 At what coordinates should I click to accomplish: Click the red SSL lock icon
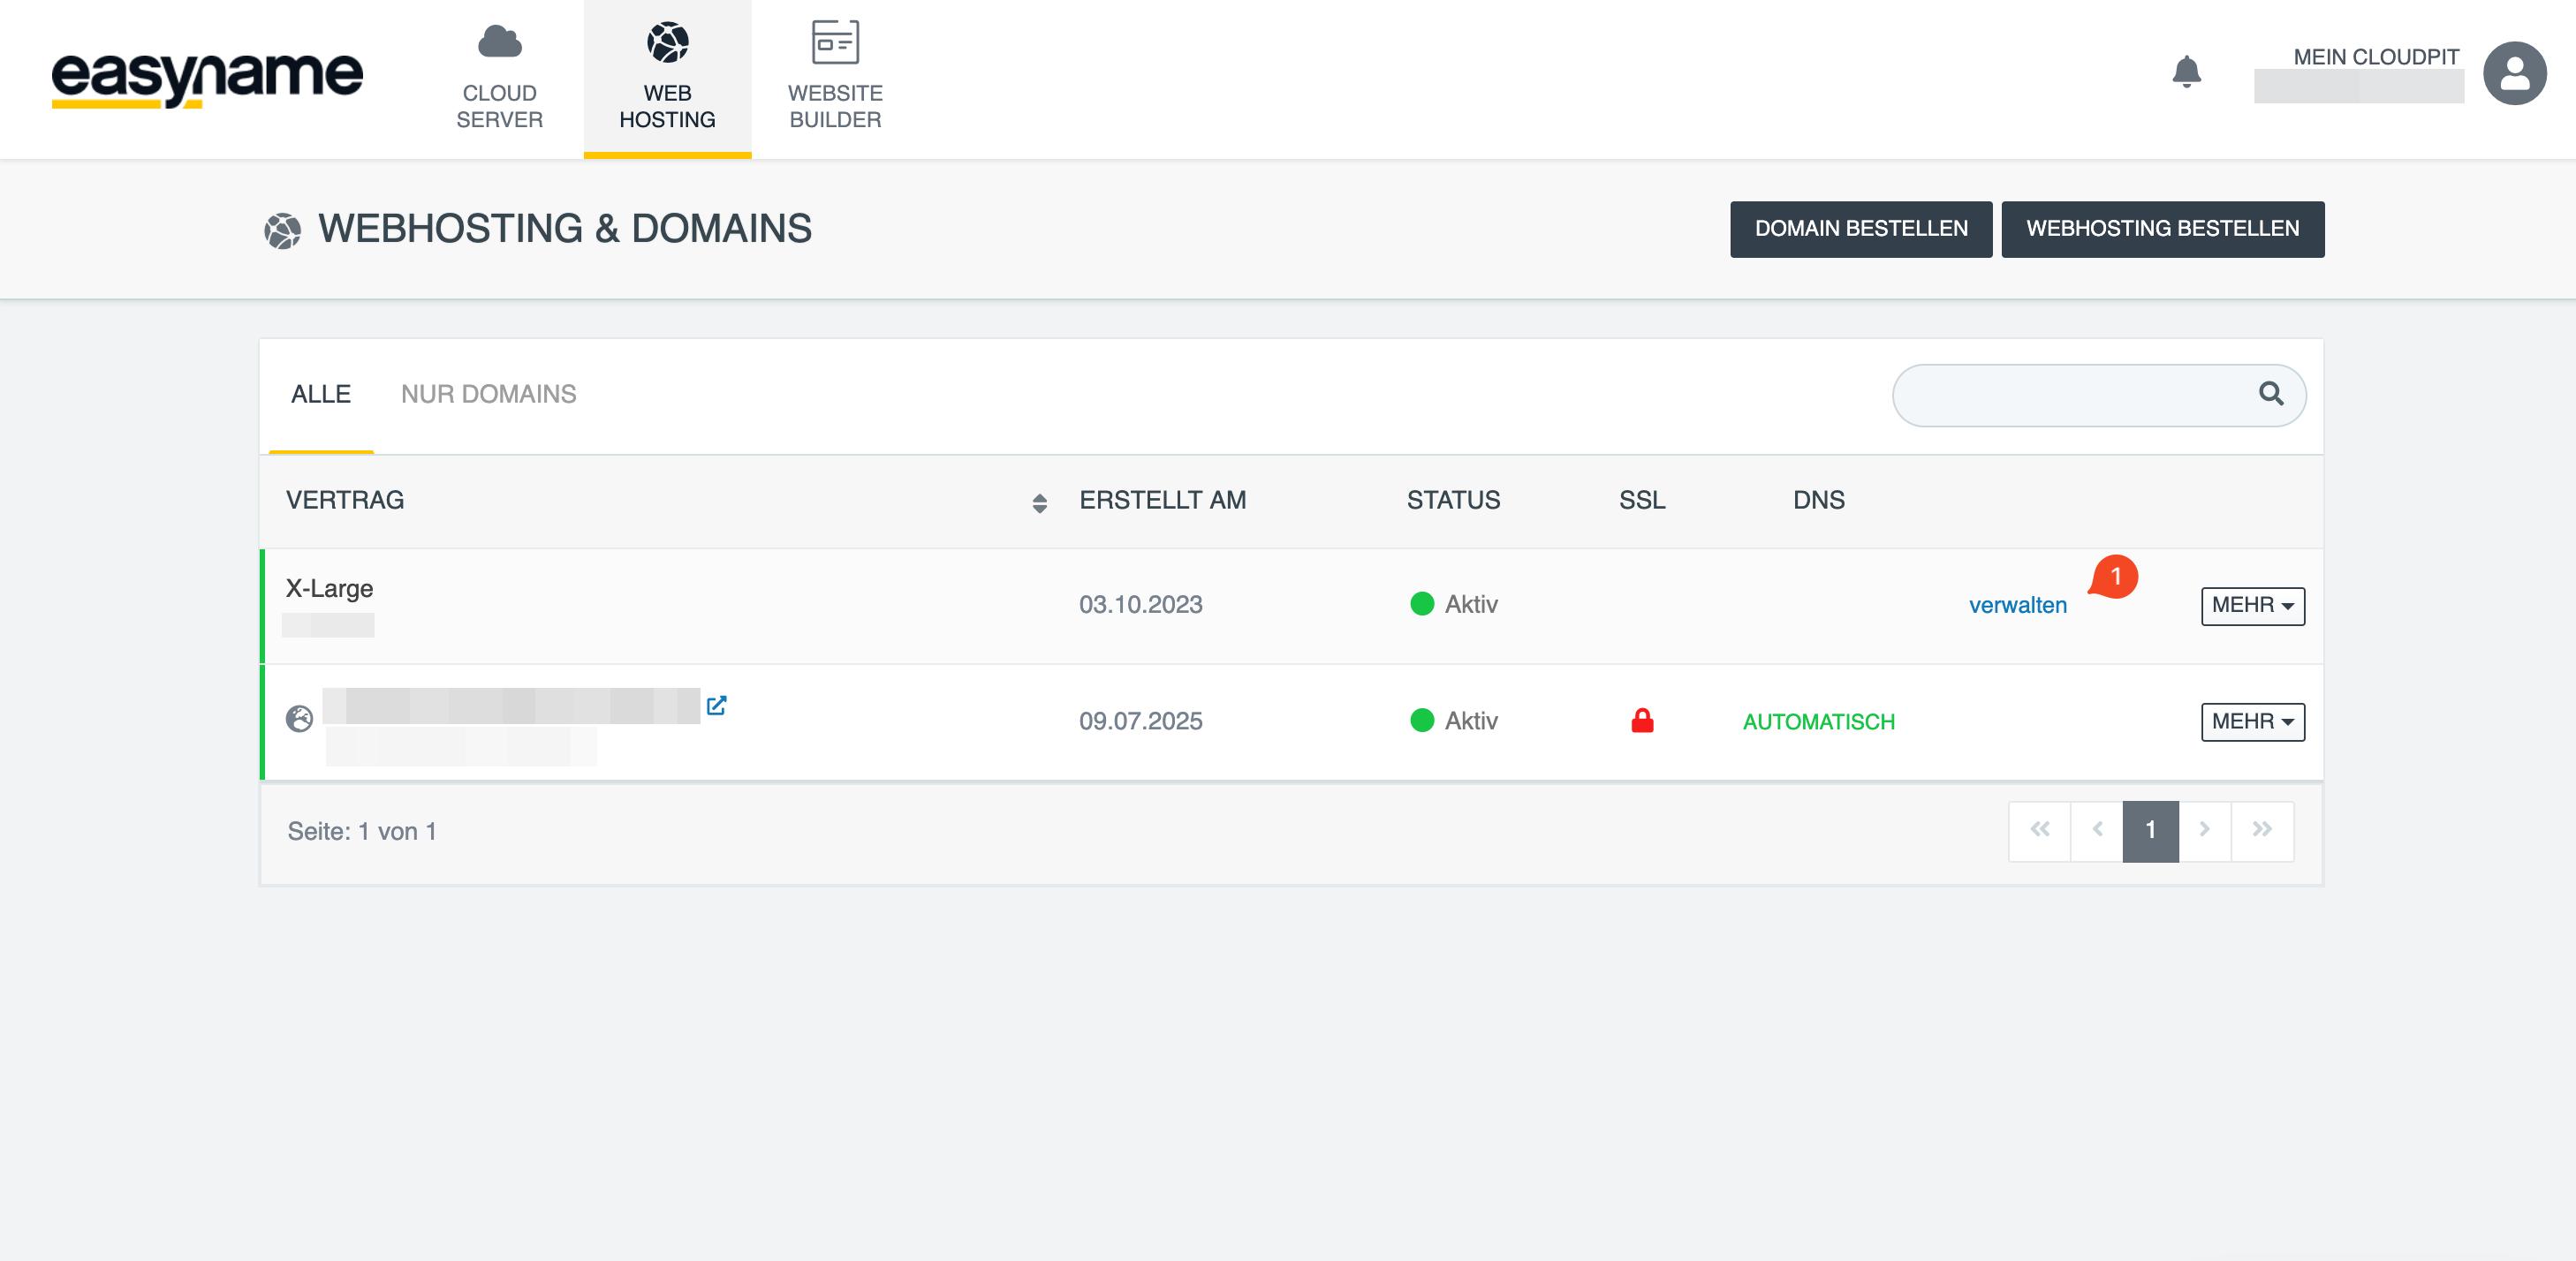[1642, 721]
